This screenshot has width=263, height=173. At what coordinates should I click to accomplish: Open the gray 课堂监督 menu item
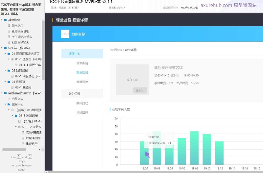coord(82,63)
